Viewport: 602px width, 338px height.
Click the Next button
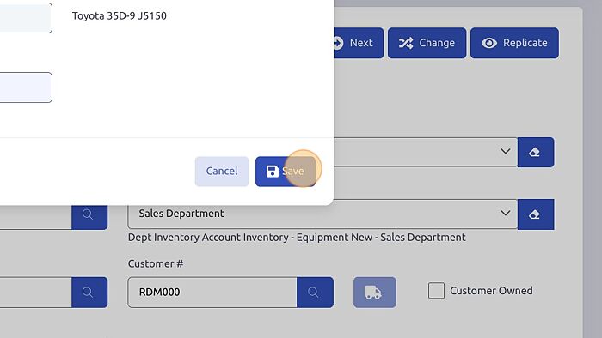pyautogui.click(x=359, y=43)
